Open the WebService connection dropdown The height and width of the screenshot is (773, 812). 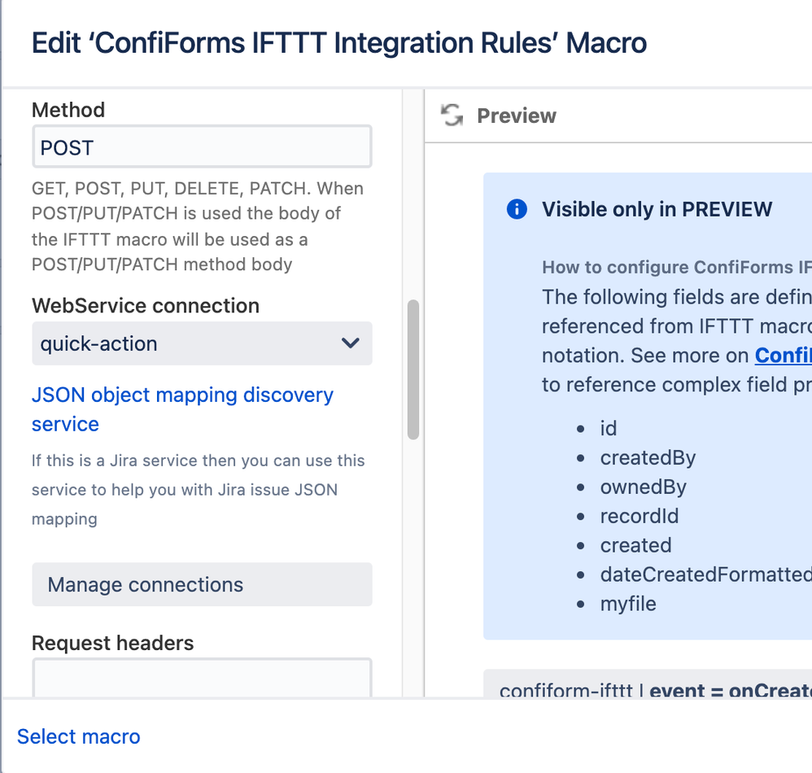tap(202, 343)
